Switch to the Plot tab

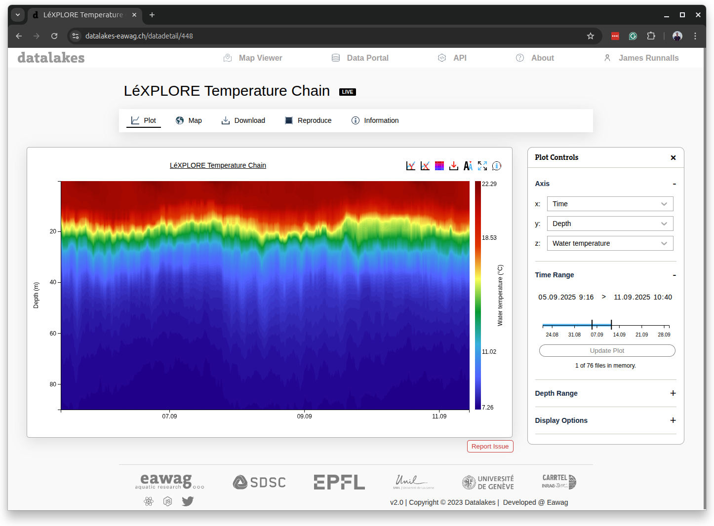point(144,120)
